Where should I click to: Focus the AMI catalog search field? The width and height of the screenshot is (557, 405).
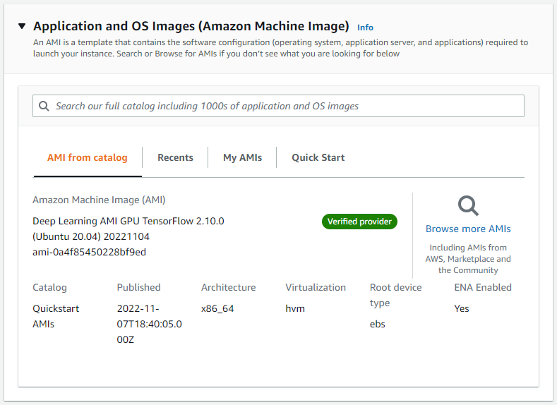(x=282, y=106)
